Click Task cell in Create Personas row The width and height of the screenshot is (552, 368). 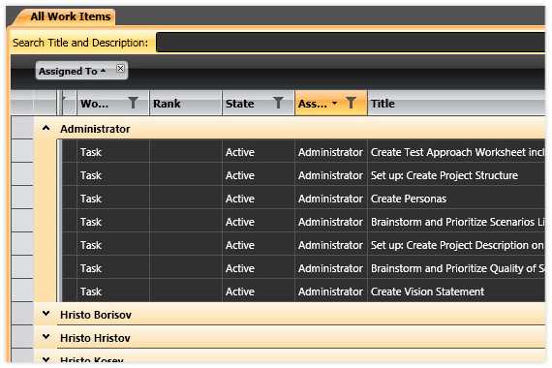tap(113, 199)
